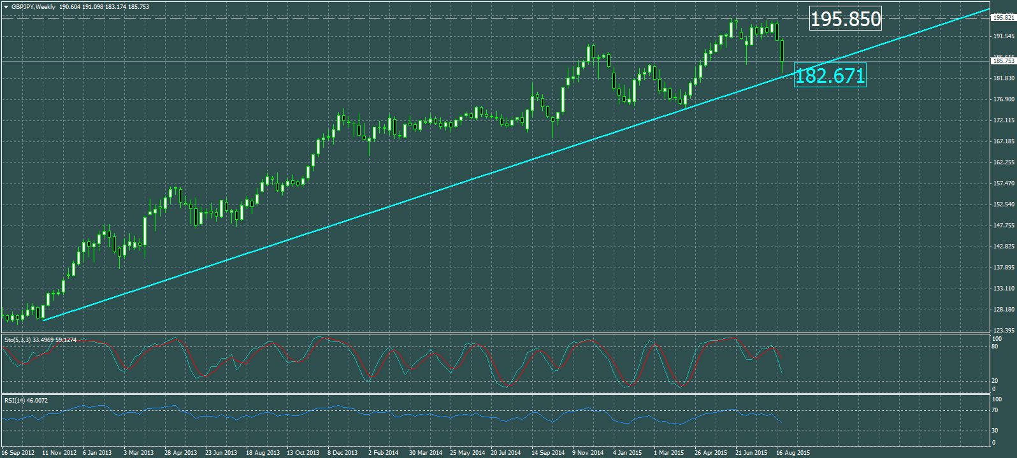Click the 16 Sep 2012 date label
1017x458 pixels.
18,453
